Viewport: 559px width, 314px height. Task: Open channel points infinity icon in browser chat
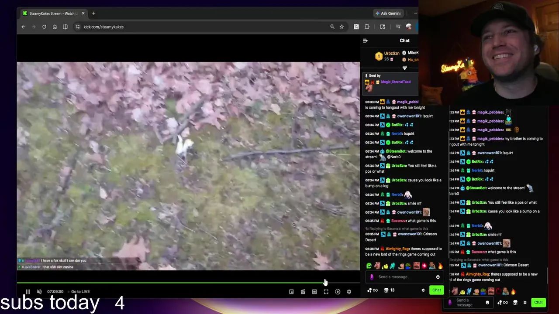coord(372,290)
